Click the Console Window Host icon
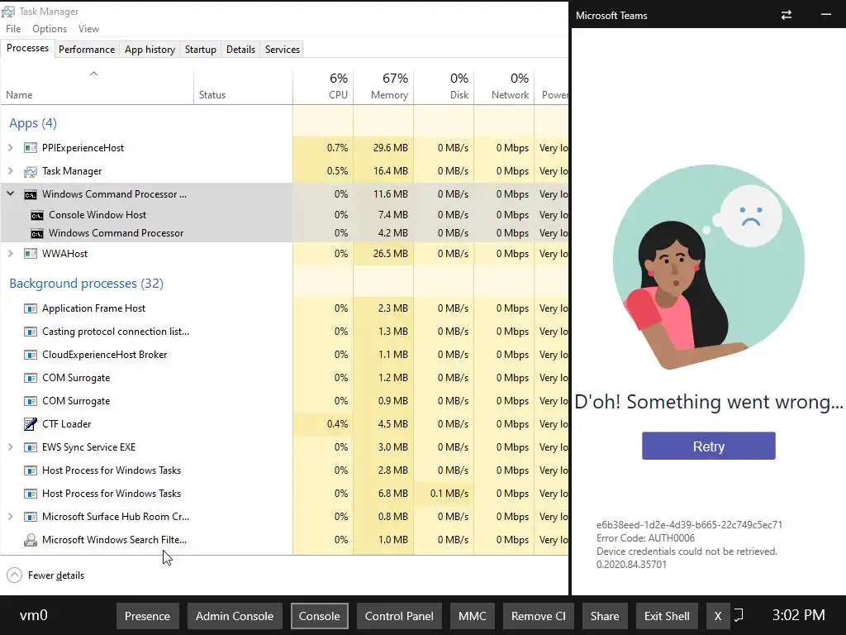This screenshot has width=846, height=635. tap(36, 216)
